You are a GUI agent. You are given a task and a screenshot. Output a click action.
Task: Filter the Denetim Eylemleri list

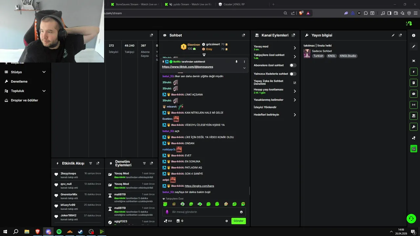[x=144, y=163]
